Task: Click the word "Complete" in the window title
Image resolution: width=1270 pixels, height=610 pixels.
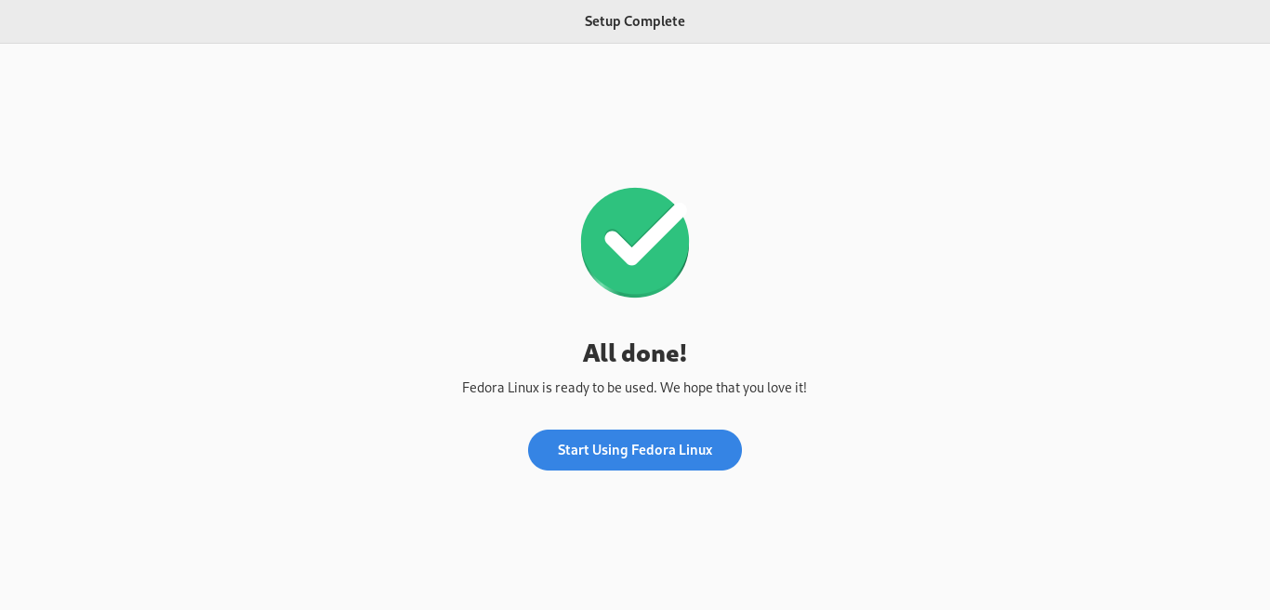Action: [x=655, y=21]
